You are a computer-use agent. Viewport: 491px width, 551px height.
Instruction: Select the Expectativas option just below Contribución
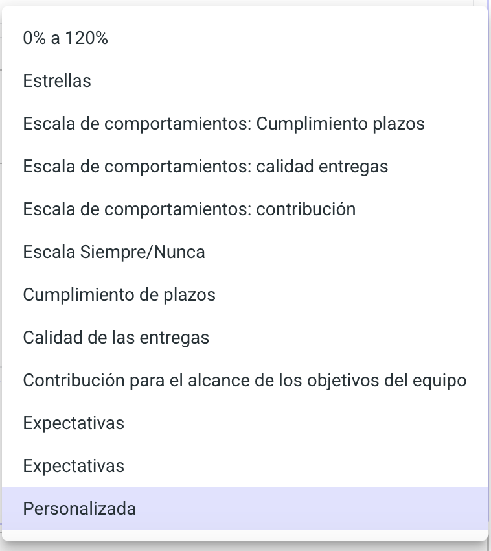point(73,423)
